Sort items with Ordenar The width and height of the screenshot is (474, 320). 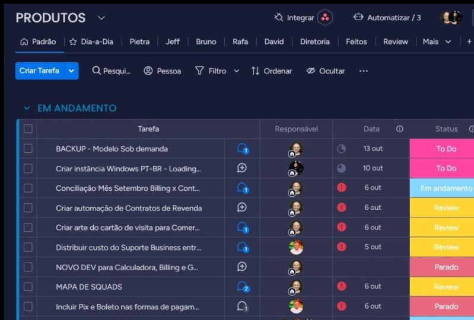point(272,71)
